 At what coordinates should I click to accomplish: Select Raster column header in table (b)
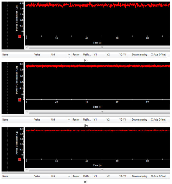(76, 120)
